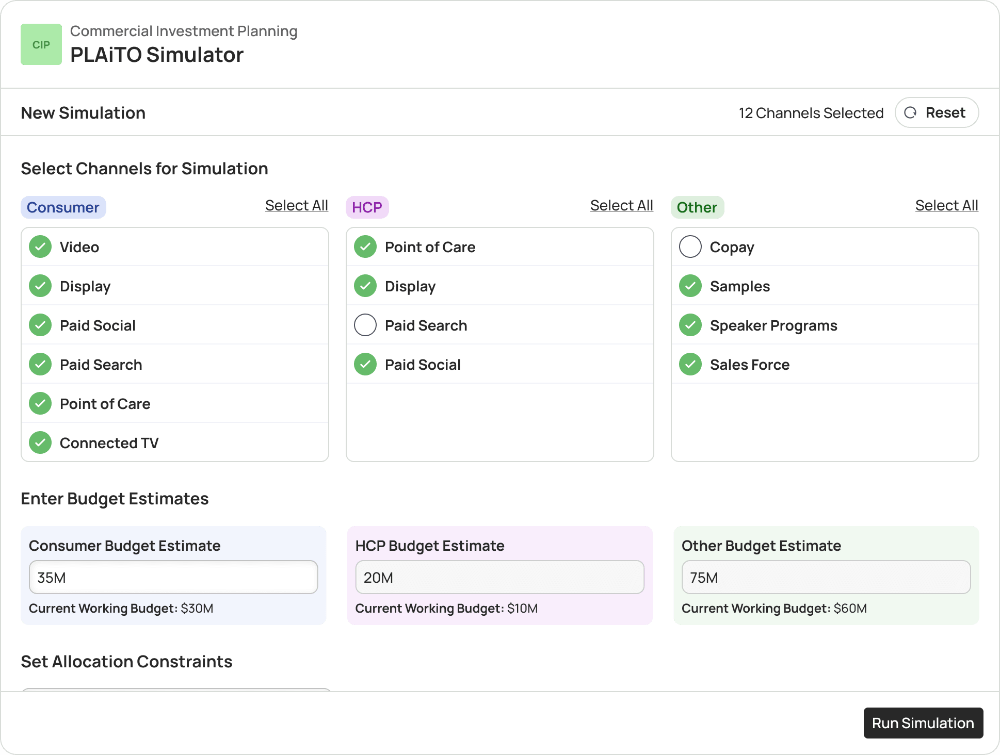Viewport: 1000px width, 755px height.
Task: Open the allocation constraints selector
Action: [174, 694]
